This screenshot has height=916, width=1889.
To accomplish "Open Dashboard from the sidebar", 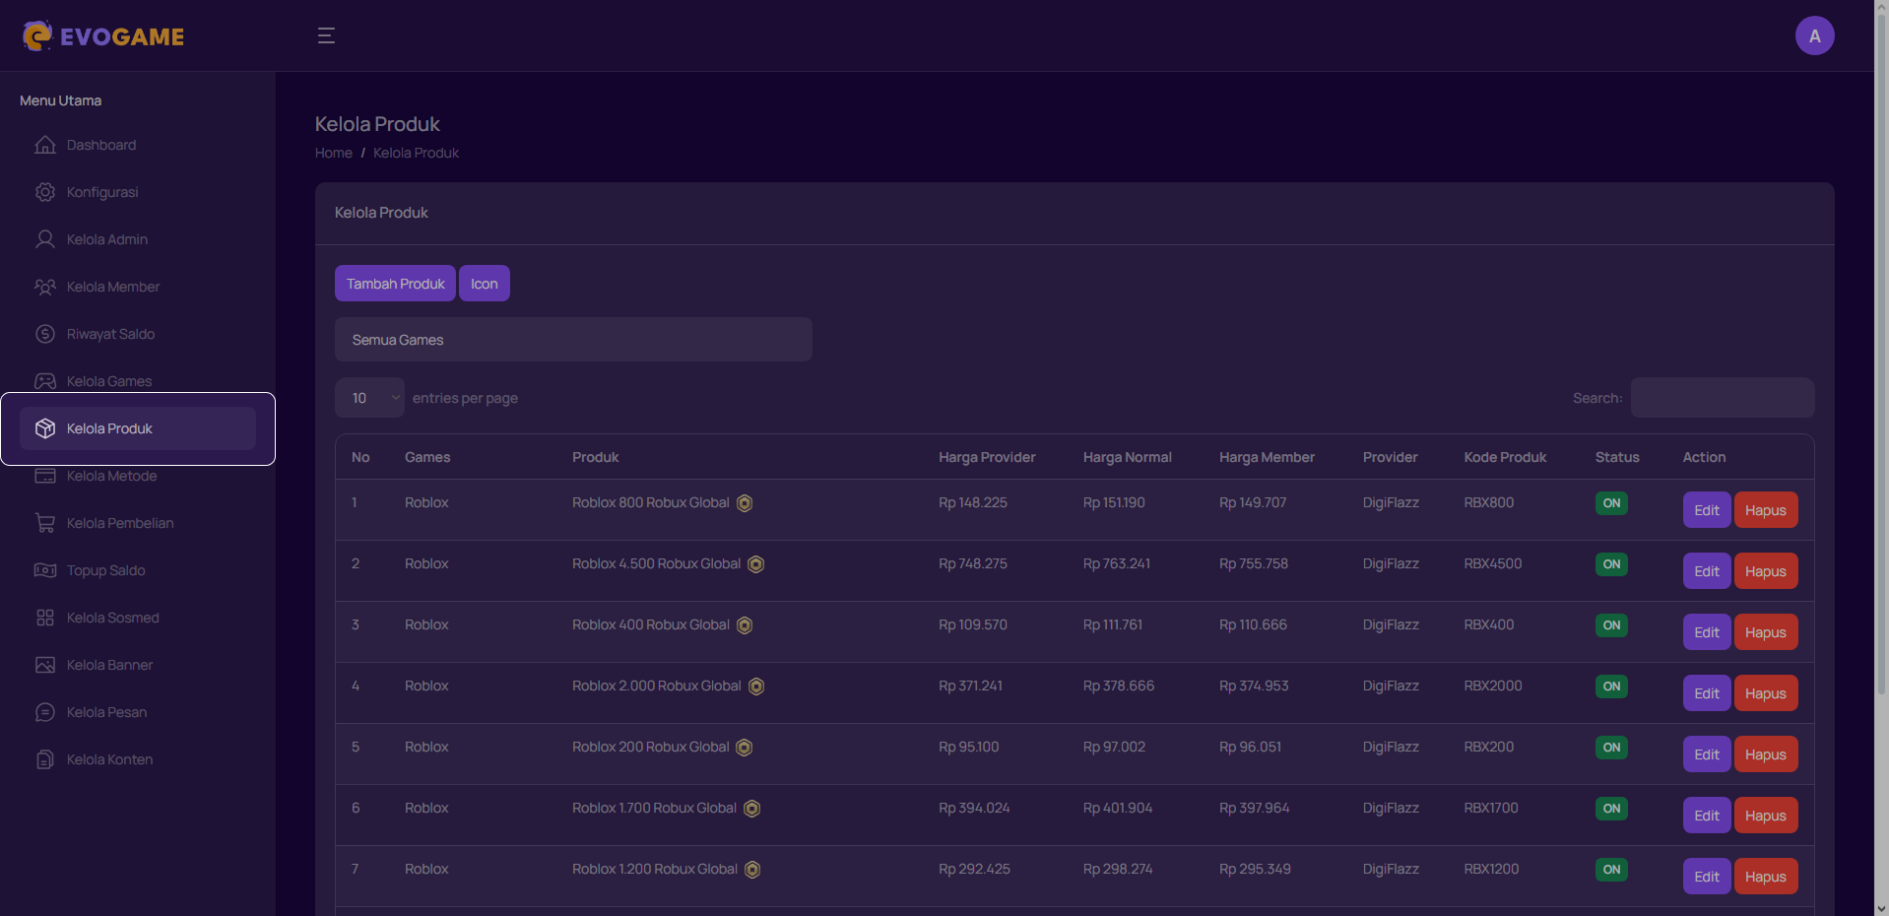I will (138, 145).
